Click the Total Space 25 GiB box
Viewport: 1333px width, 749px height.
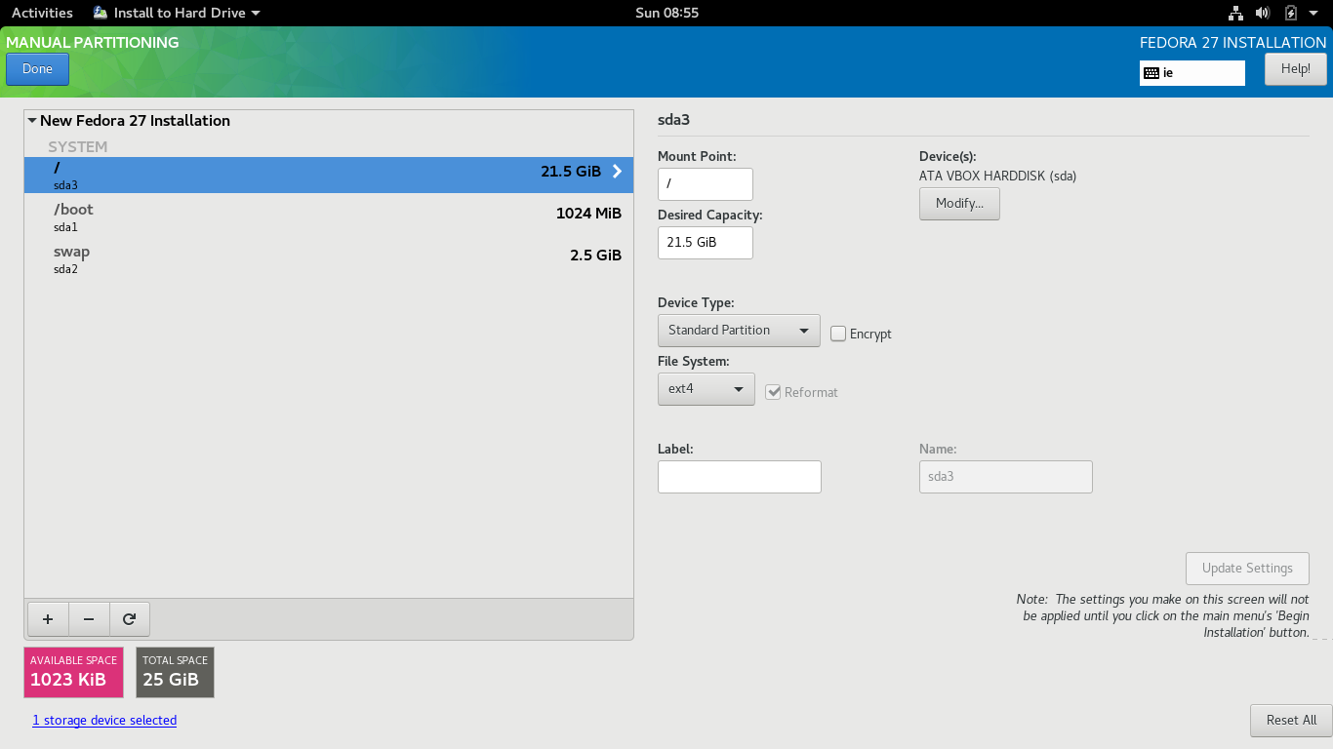175,672
